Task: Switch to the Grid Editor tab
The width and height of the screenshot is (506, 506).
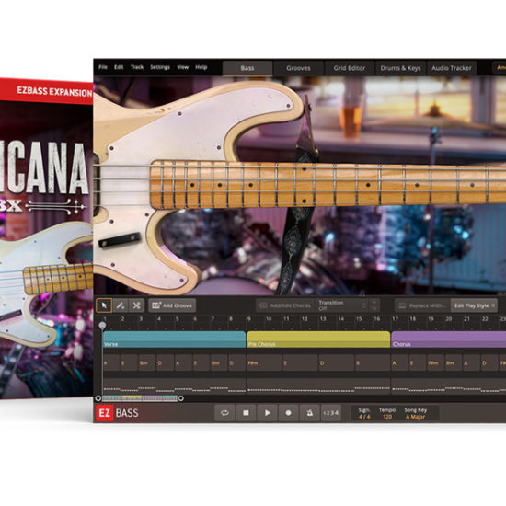Action: [x=350, y=68]
